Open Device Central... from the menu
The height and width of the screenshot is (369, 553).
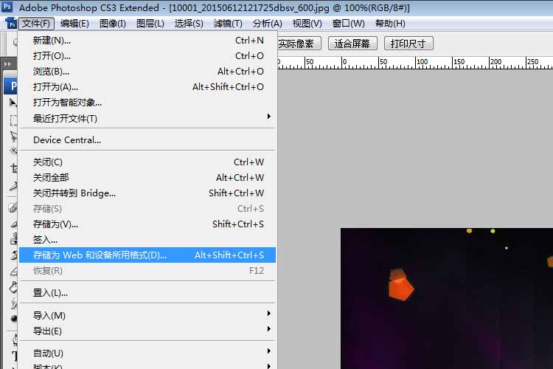point(67,140)
